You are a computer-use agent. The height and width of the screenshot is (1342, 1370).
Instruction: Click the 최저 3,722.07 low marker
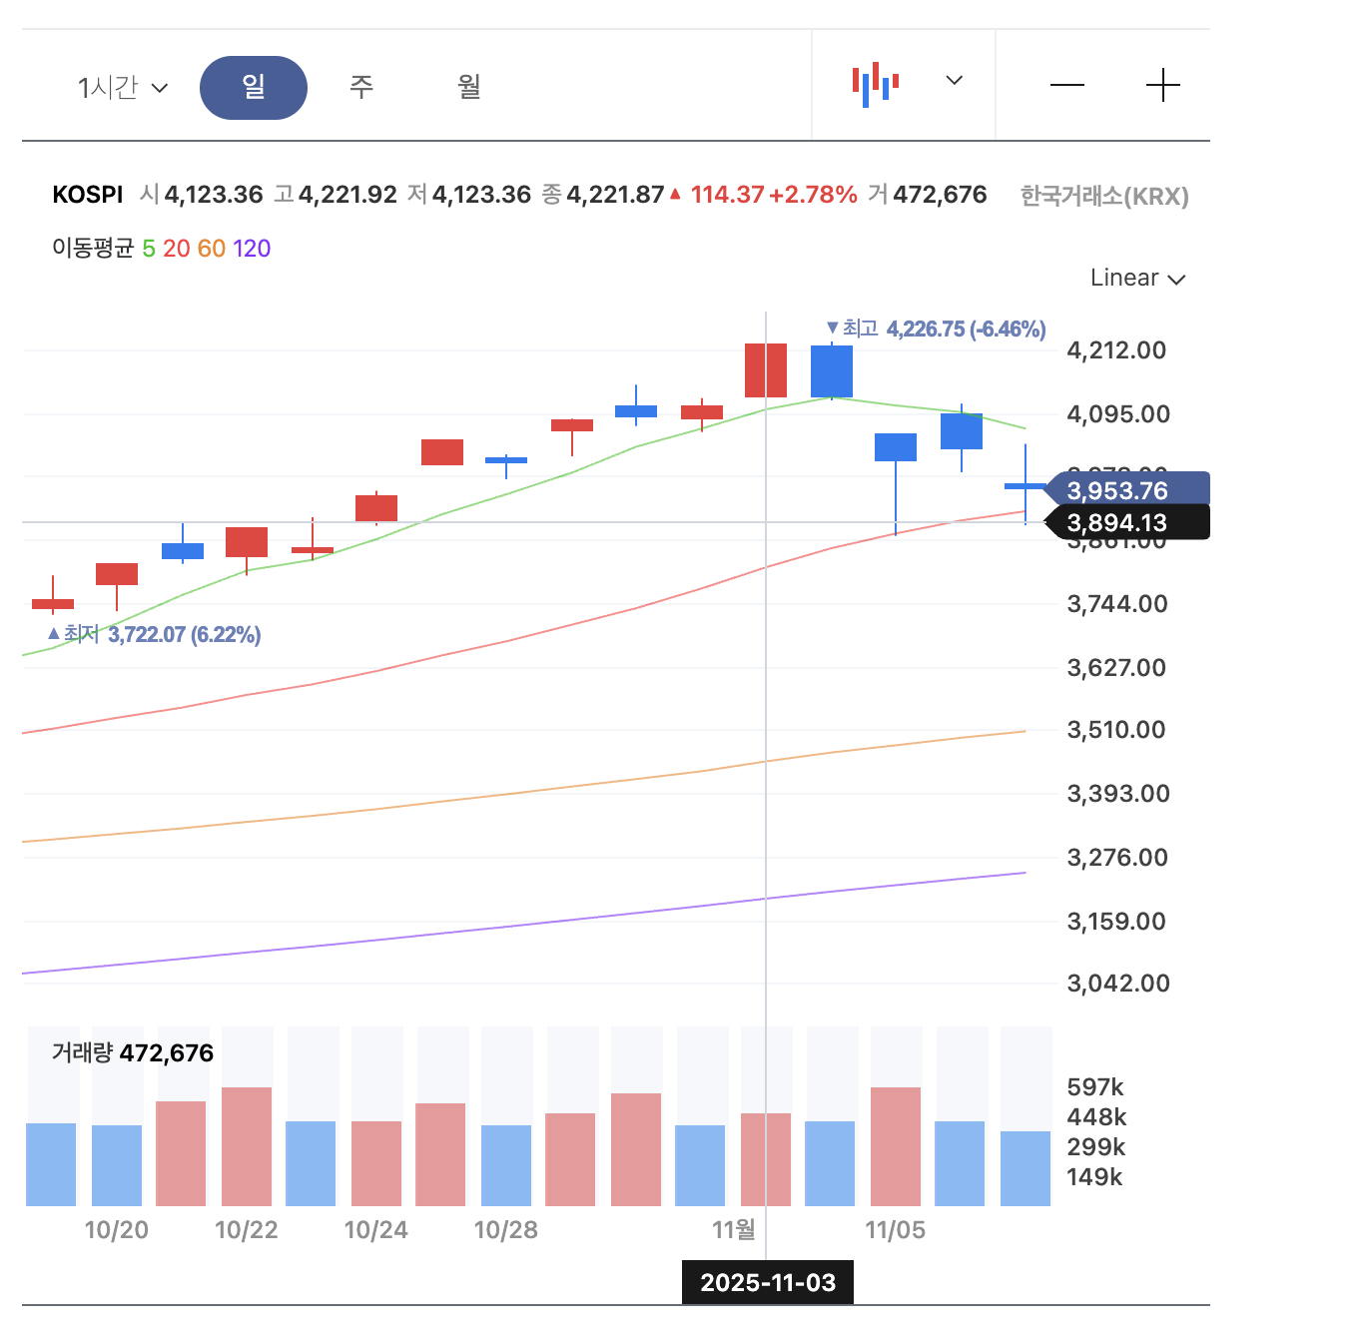click(x=155, y=635)
